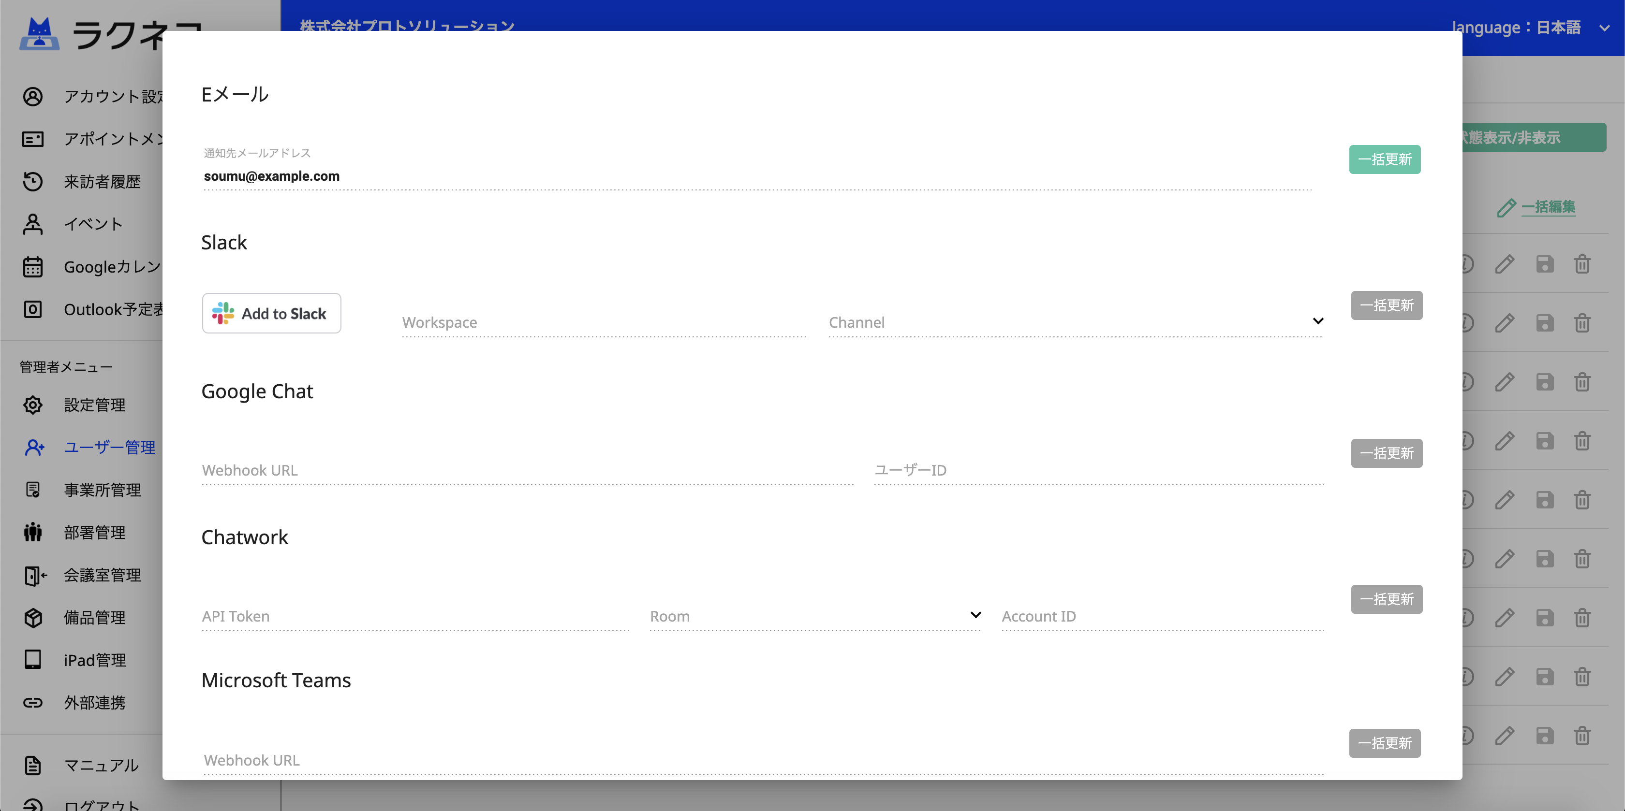Click the Google Chat section heading
The height and width of the screenshot is (811, 1625).
coord(257,391)
